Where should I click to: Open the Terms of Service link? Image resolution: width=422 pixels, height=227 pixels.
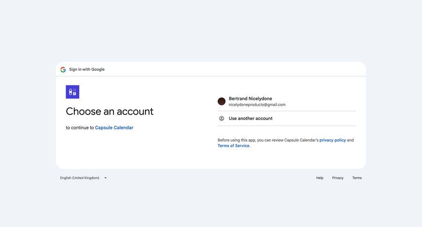233,146
